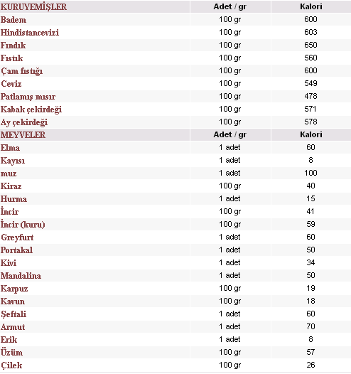Click the Üzüm fruit name

pos(11,352)
